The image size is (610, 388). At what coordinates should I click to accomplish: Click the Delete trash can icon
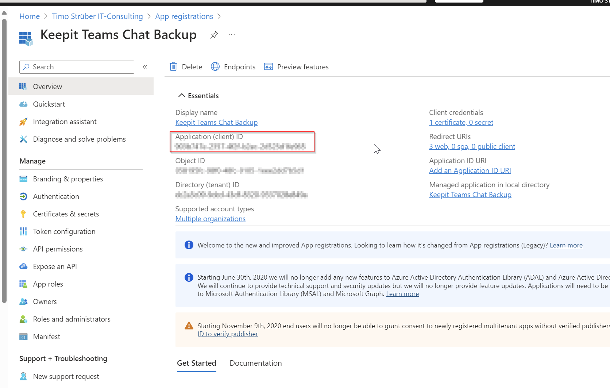(173, 67)
